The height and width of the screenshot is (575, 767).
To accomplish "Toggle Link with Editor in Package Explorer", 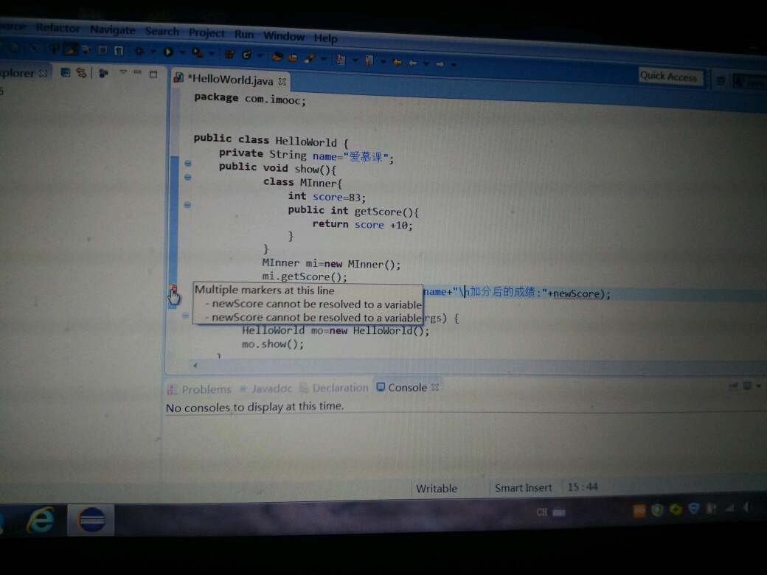I will tap(81, 73).
